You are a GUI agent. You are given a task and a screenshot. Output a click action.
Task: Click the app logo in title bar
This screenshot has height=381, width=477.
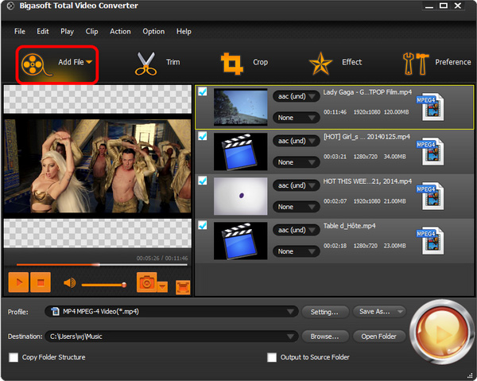coord(10,6)
